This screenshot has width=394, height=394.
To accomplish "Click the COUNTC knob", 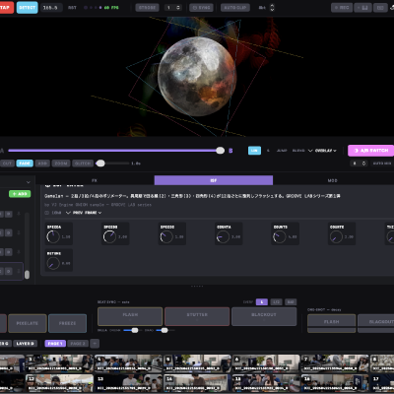I will (336, 236).
